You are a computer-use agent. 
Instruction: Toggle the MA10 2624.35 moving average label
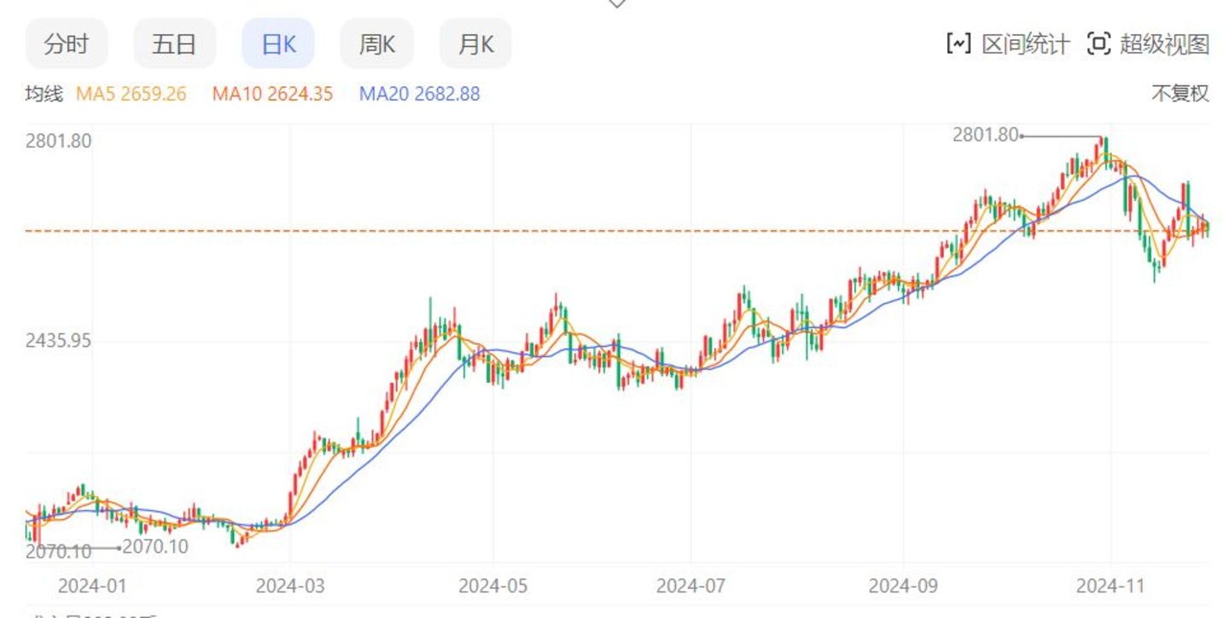pyautogui.click(x=272, y=94)
